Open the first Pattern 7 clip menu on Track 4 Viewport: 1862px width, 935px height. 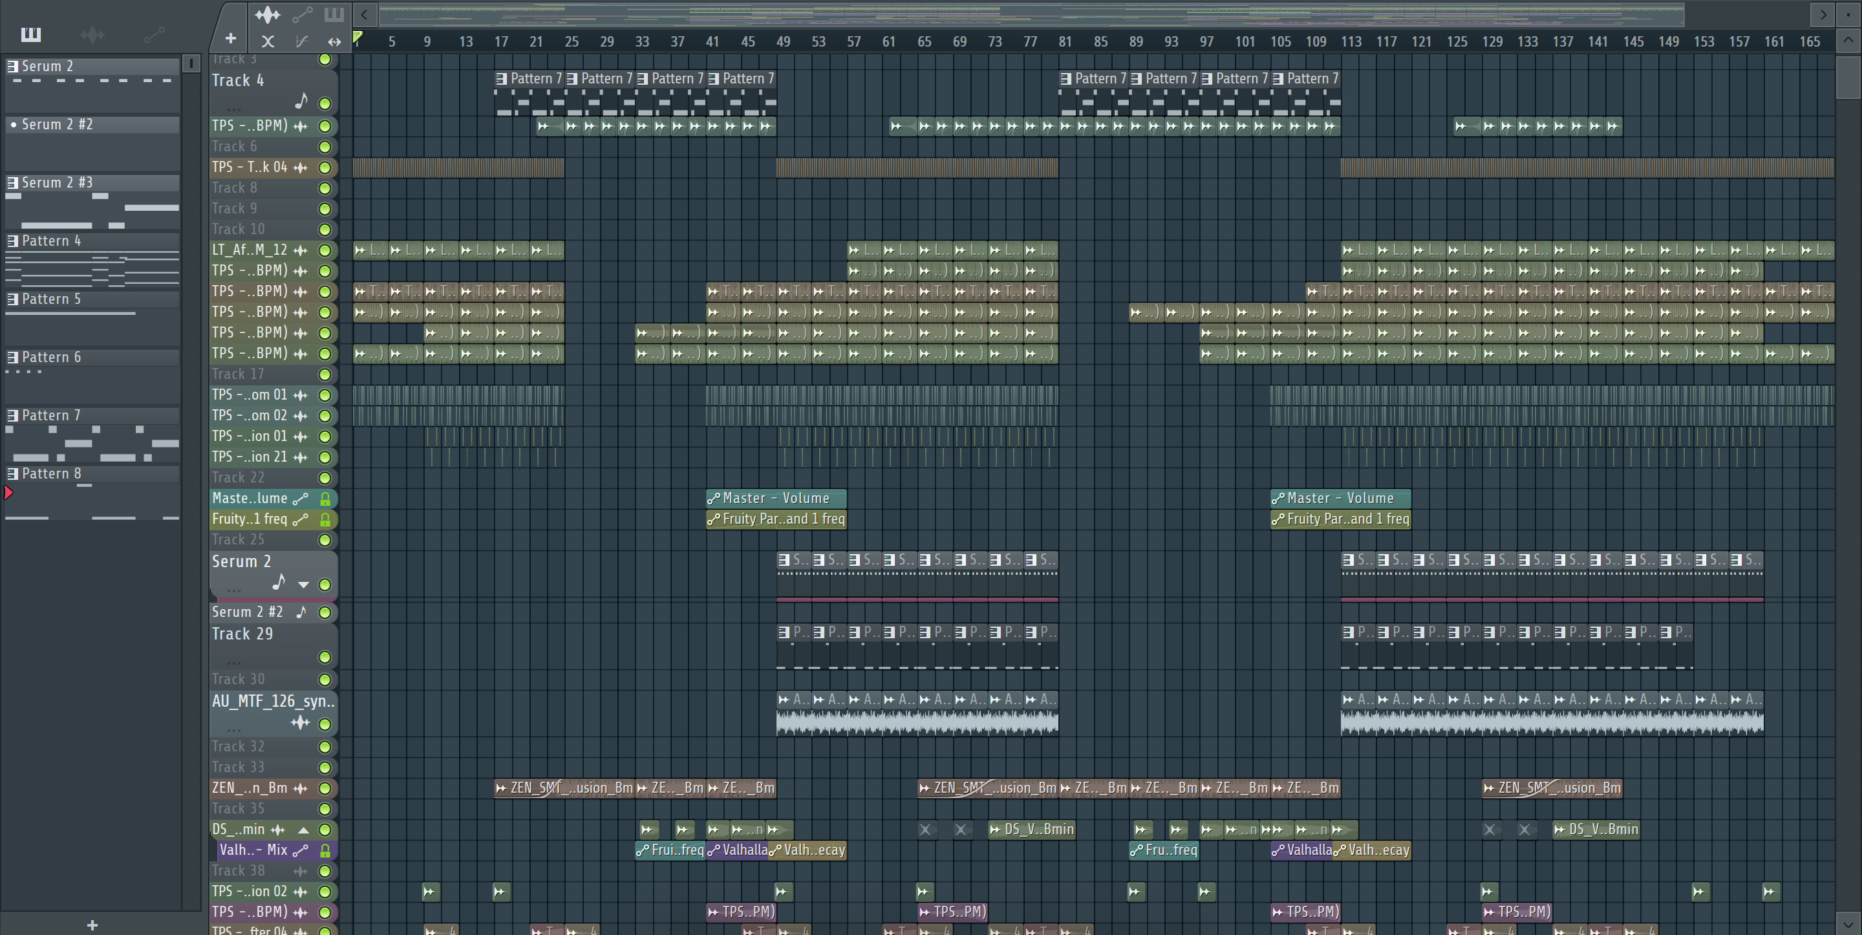pyautogui.click(x=501, y=78)
